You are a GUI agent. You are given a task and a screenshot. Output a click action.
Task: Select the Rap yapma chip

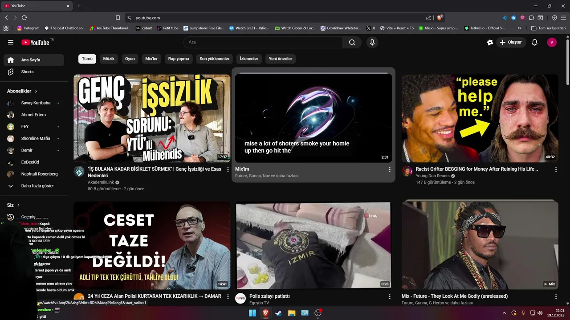coord(179,59)
